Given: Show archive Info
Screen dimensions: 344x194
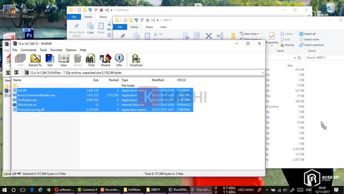Looking at the screenshot, I should (119, 60).
